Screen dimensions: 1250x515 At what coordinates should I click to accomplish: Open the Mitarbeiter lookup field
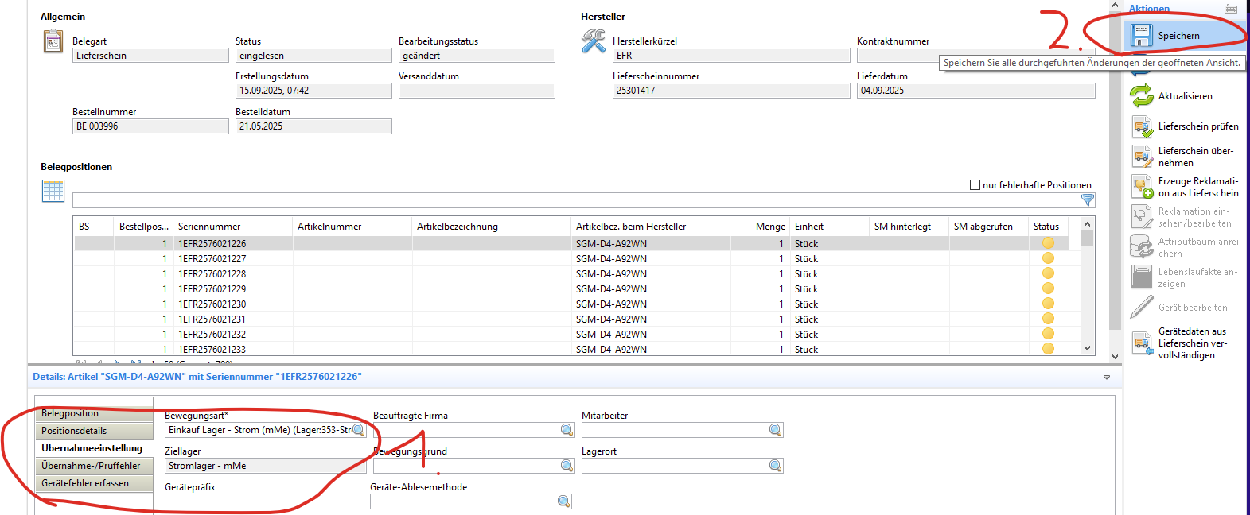click(x=775, y=430)
